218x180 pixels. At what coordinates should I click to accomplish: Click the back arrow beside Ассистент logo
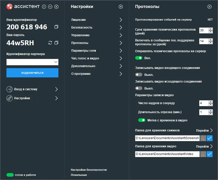(x=44, y=7)
